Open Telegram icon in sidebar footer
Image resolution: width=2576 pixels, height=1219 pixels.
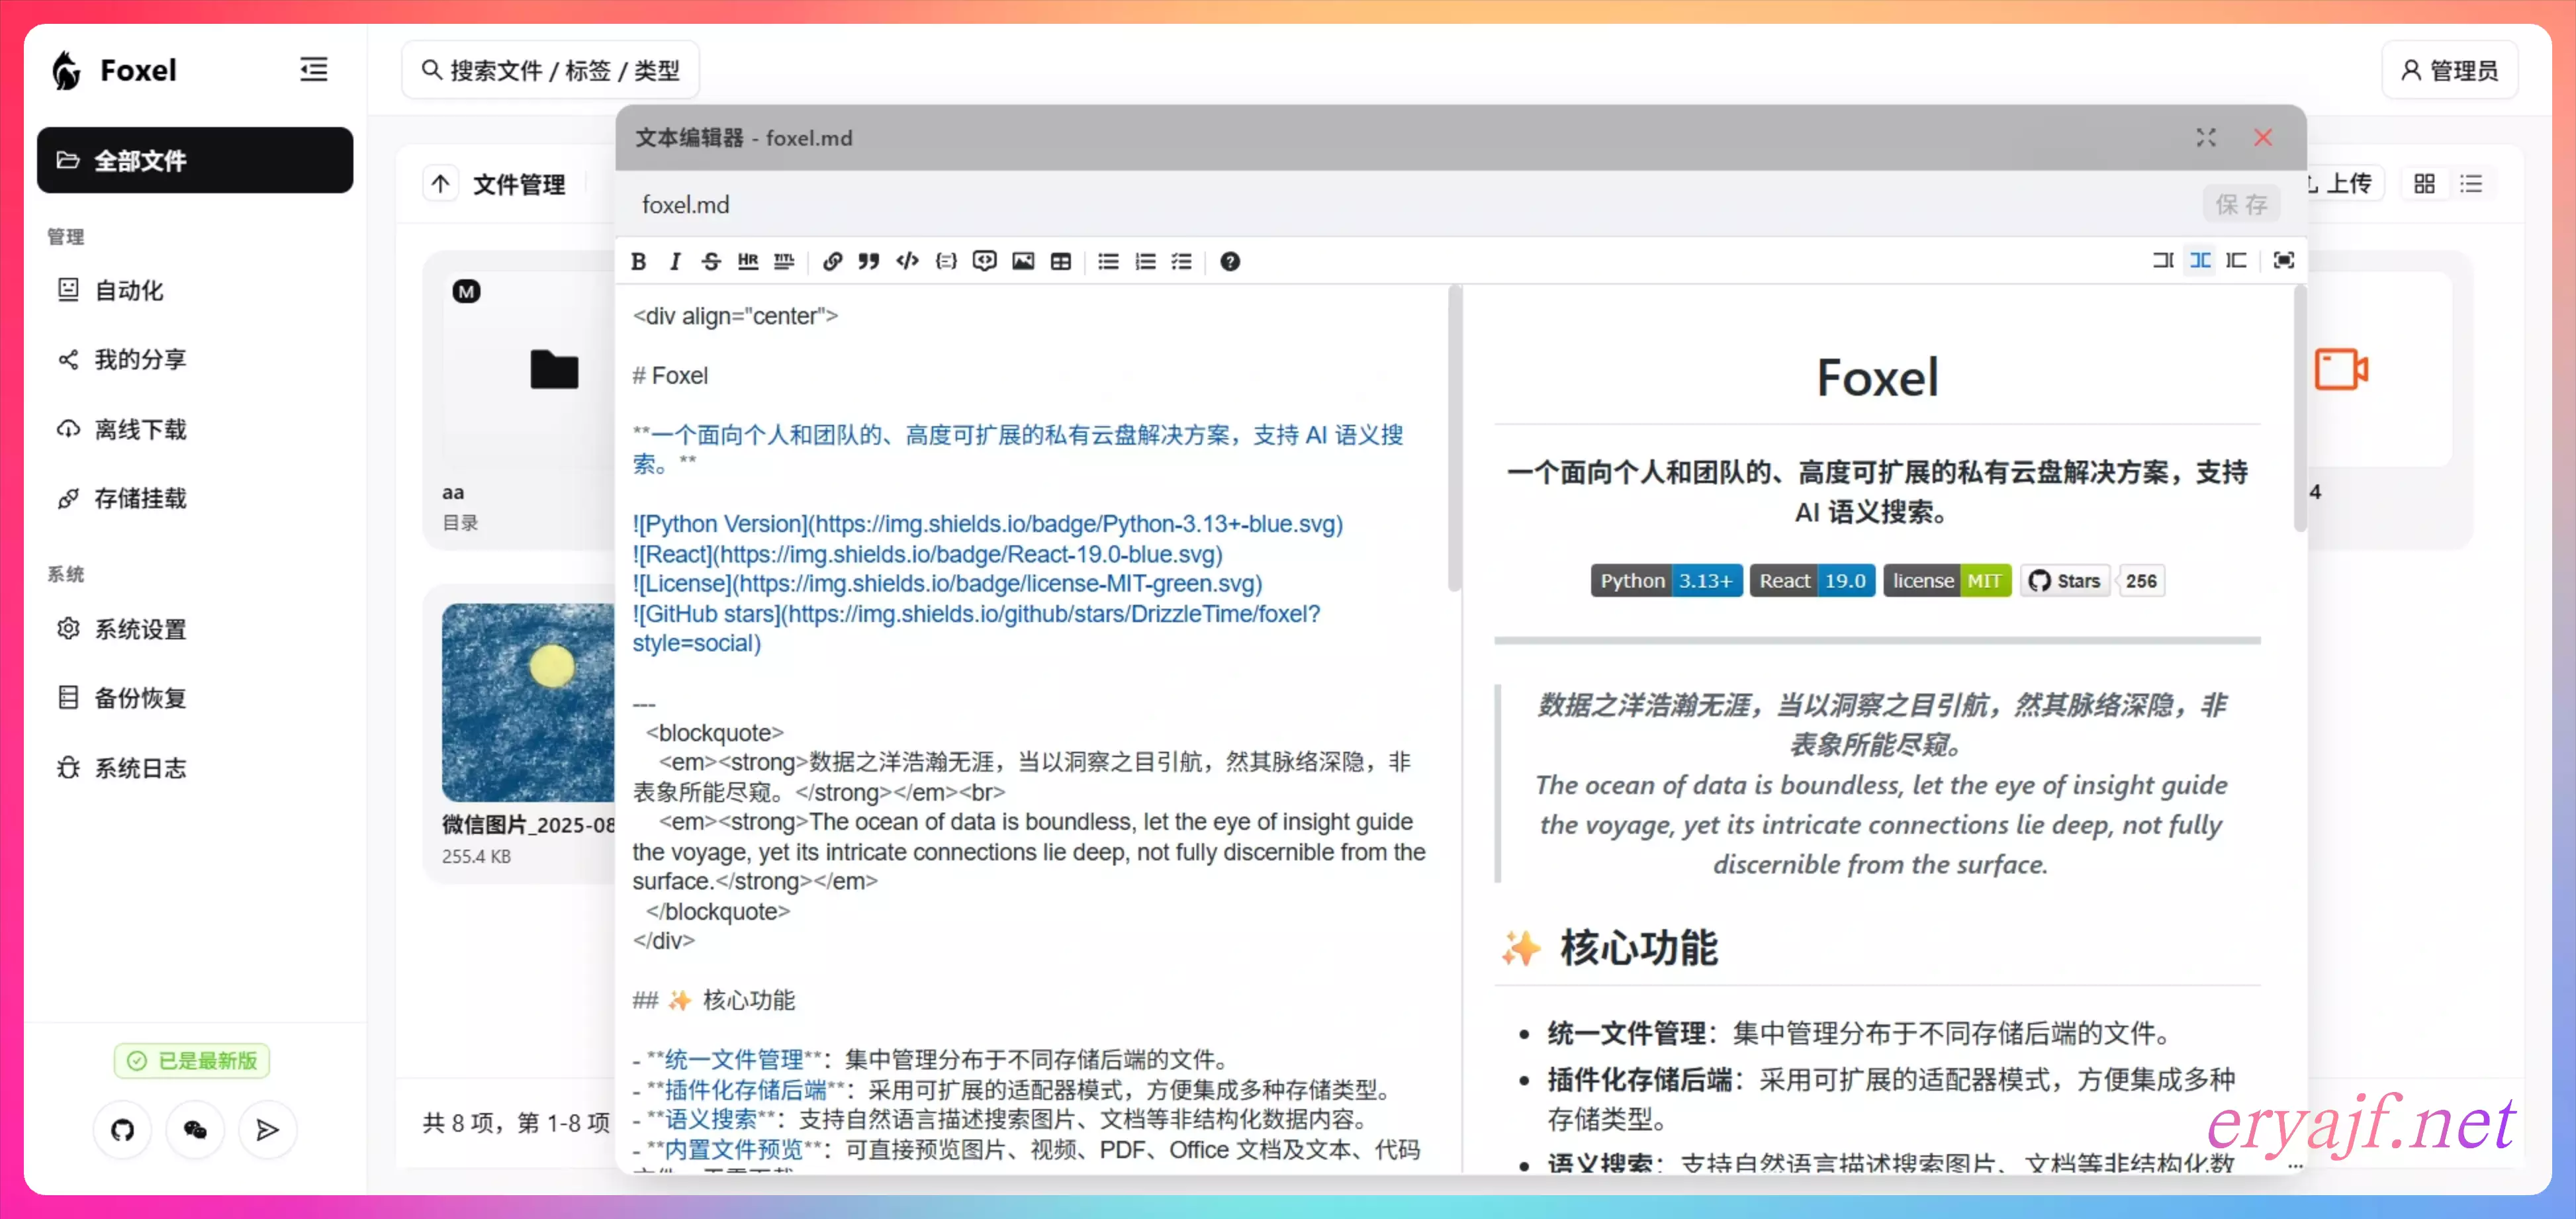click(x=268, y=1130)
